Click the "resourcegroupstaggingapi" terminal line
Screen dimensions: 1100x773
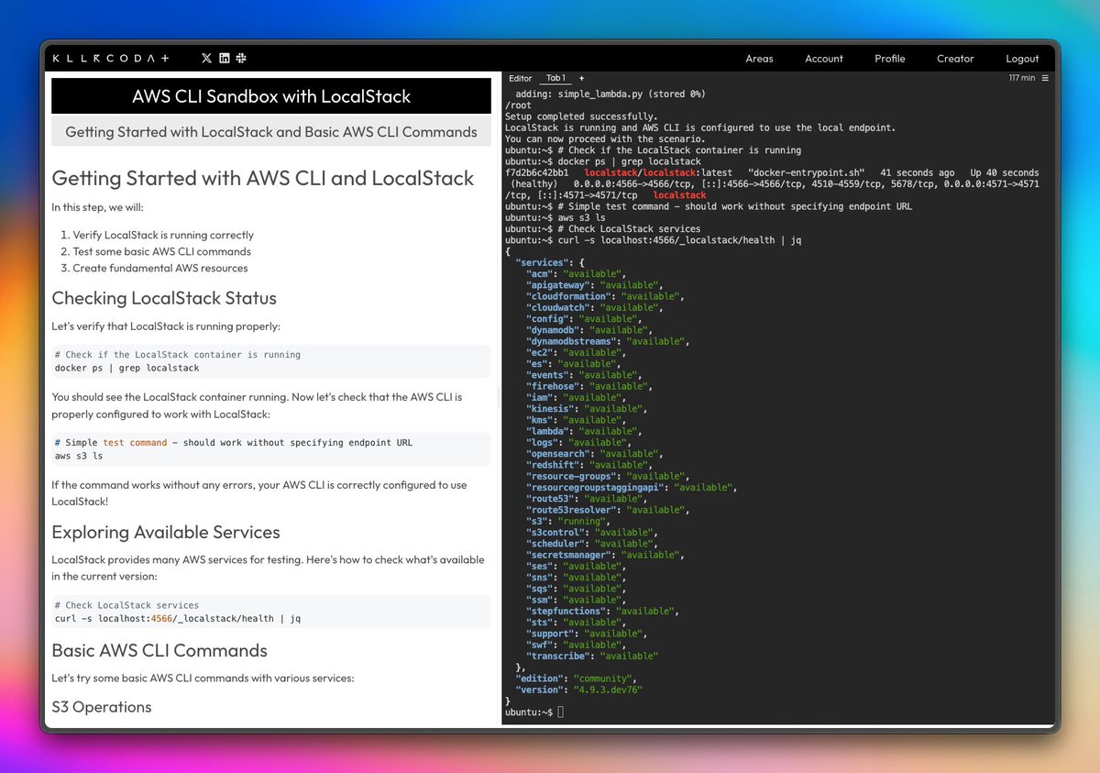(632, 487)
